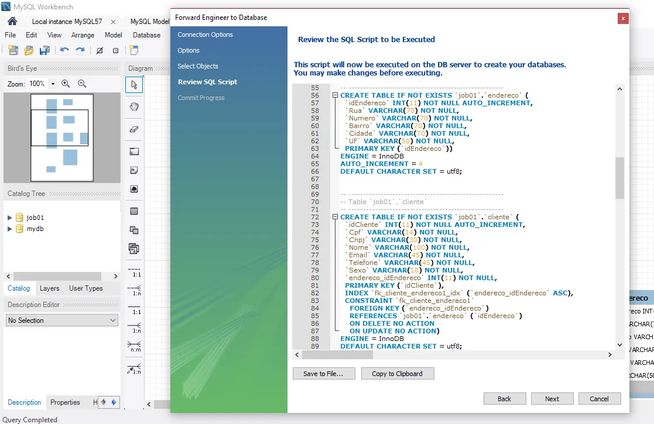This screenshot has width=654, height=424.
Task: Click the Cancel button
Action: tap(600, 399)
